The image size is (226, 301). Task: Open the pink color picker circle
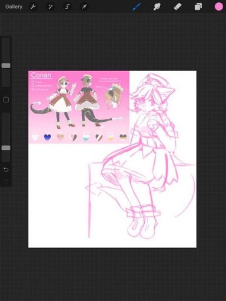(x=218, y=6)
